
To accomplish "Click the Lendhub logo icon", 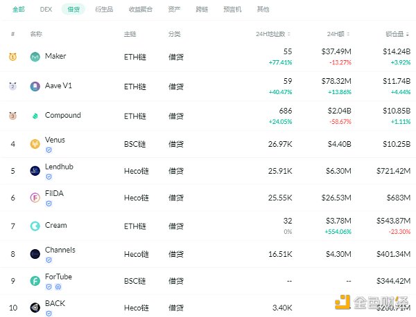I will pos(35,171).
